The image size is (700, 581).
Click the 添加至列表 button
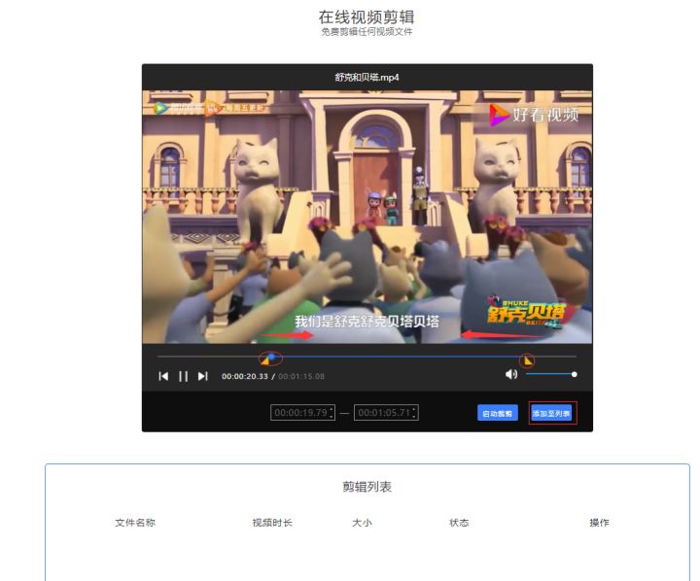552,413
